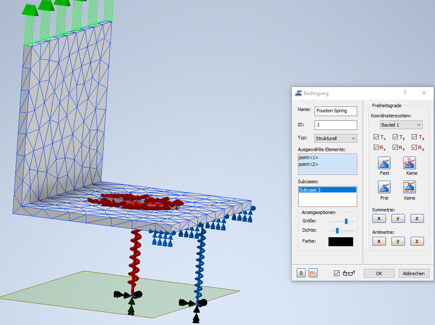Cancel the dialog via Abbrechen
Screen dimensions: 435x325
pyautogui.click(x=413, y=273)
